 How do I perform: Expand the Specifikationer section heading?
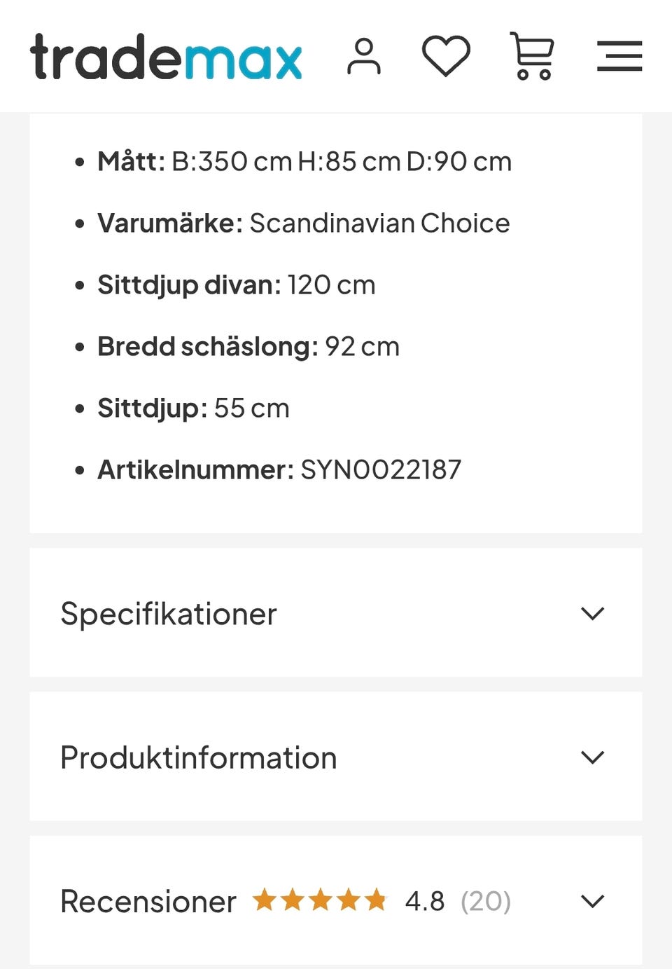point(169,614)
